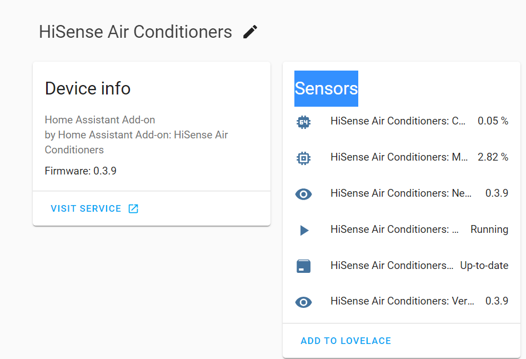
Task: Click the external link icon on Visit Service
Action: pyautogui.click(x=133, y=208)
